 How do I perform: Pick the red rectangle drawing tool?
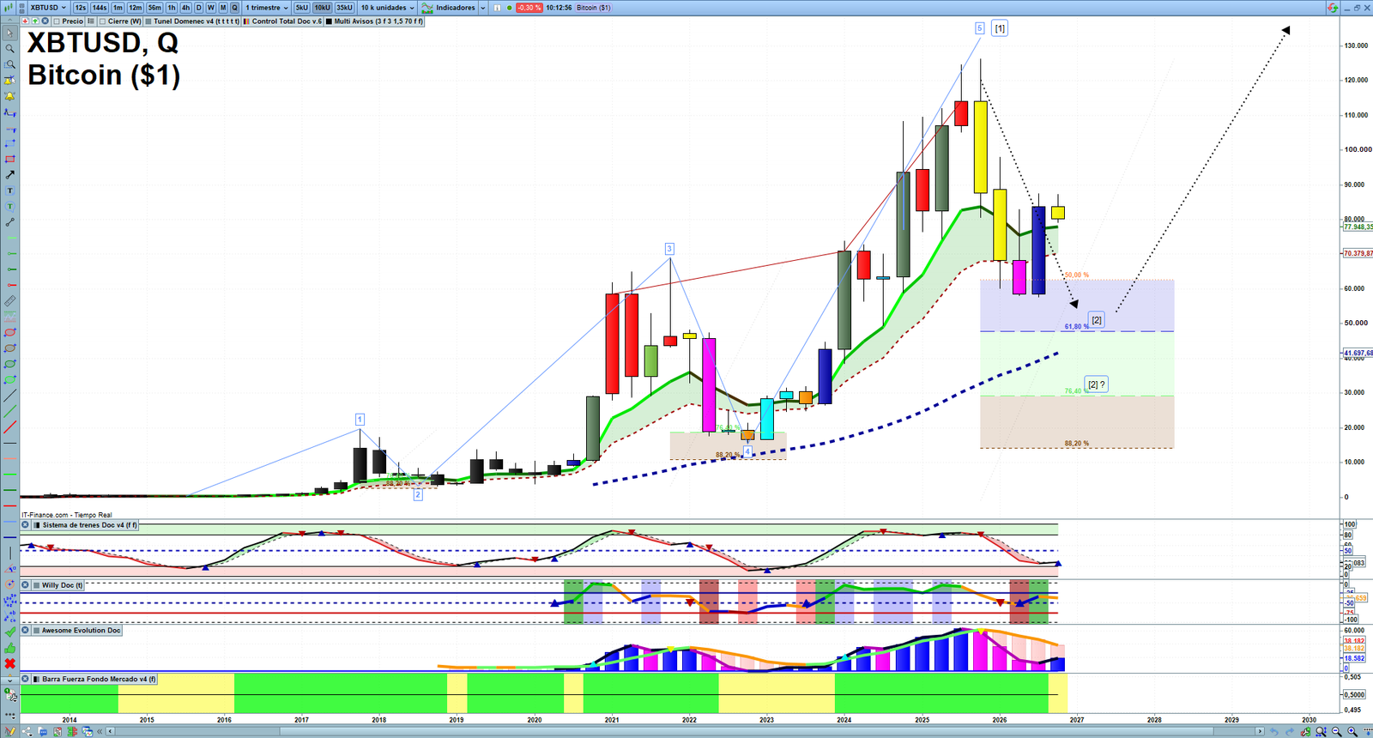pos(9,160)
